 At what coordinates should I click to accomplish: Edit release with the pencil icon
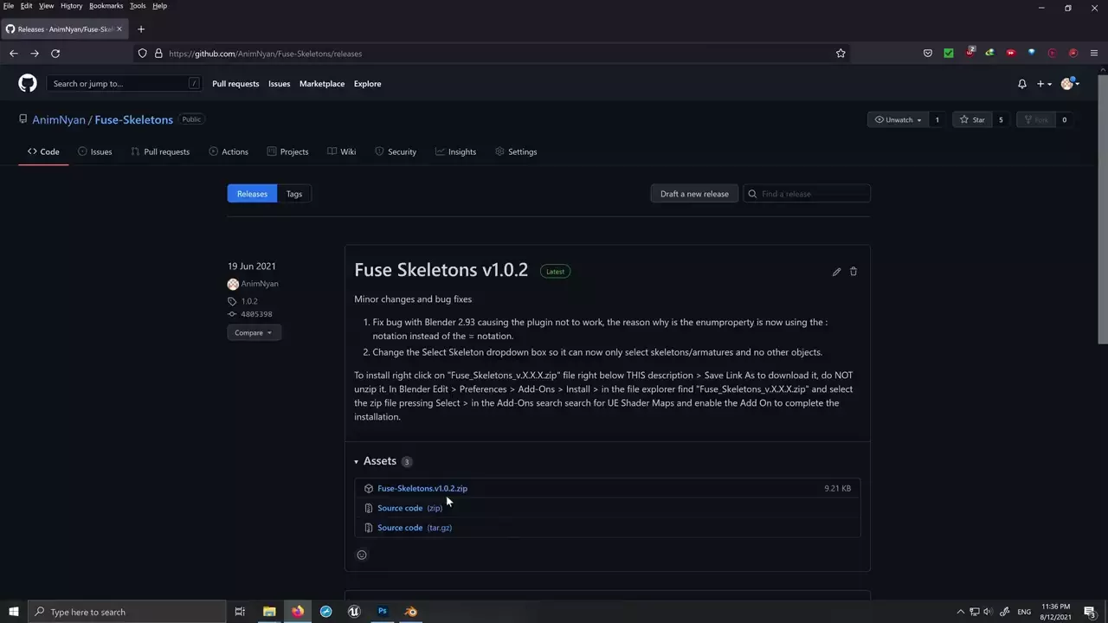pyautogui.click(x=836, y=272)
